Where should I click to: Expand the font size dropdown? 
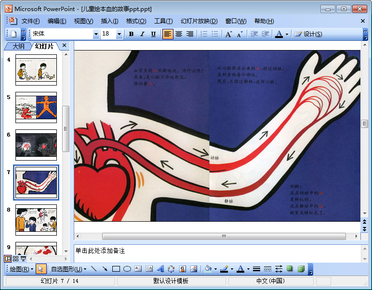(x=119, y=34)
